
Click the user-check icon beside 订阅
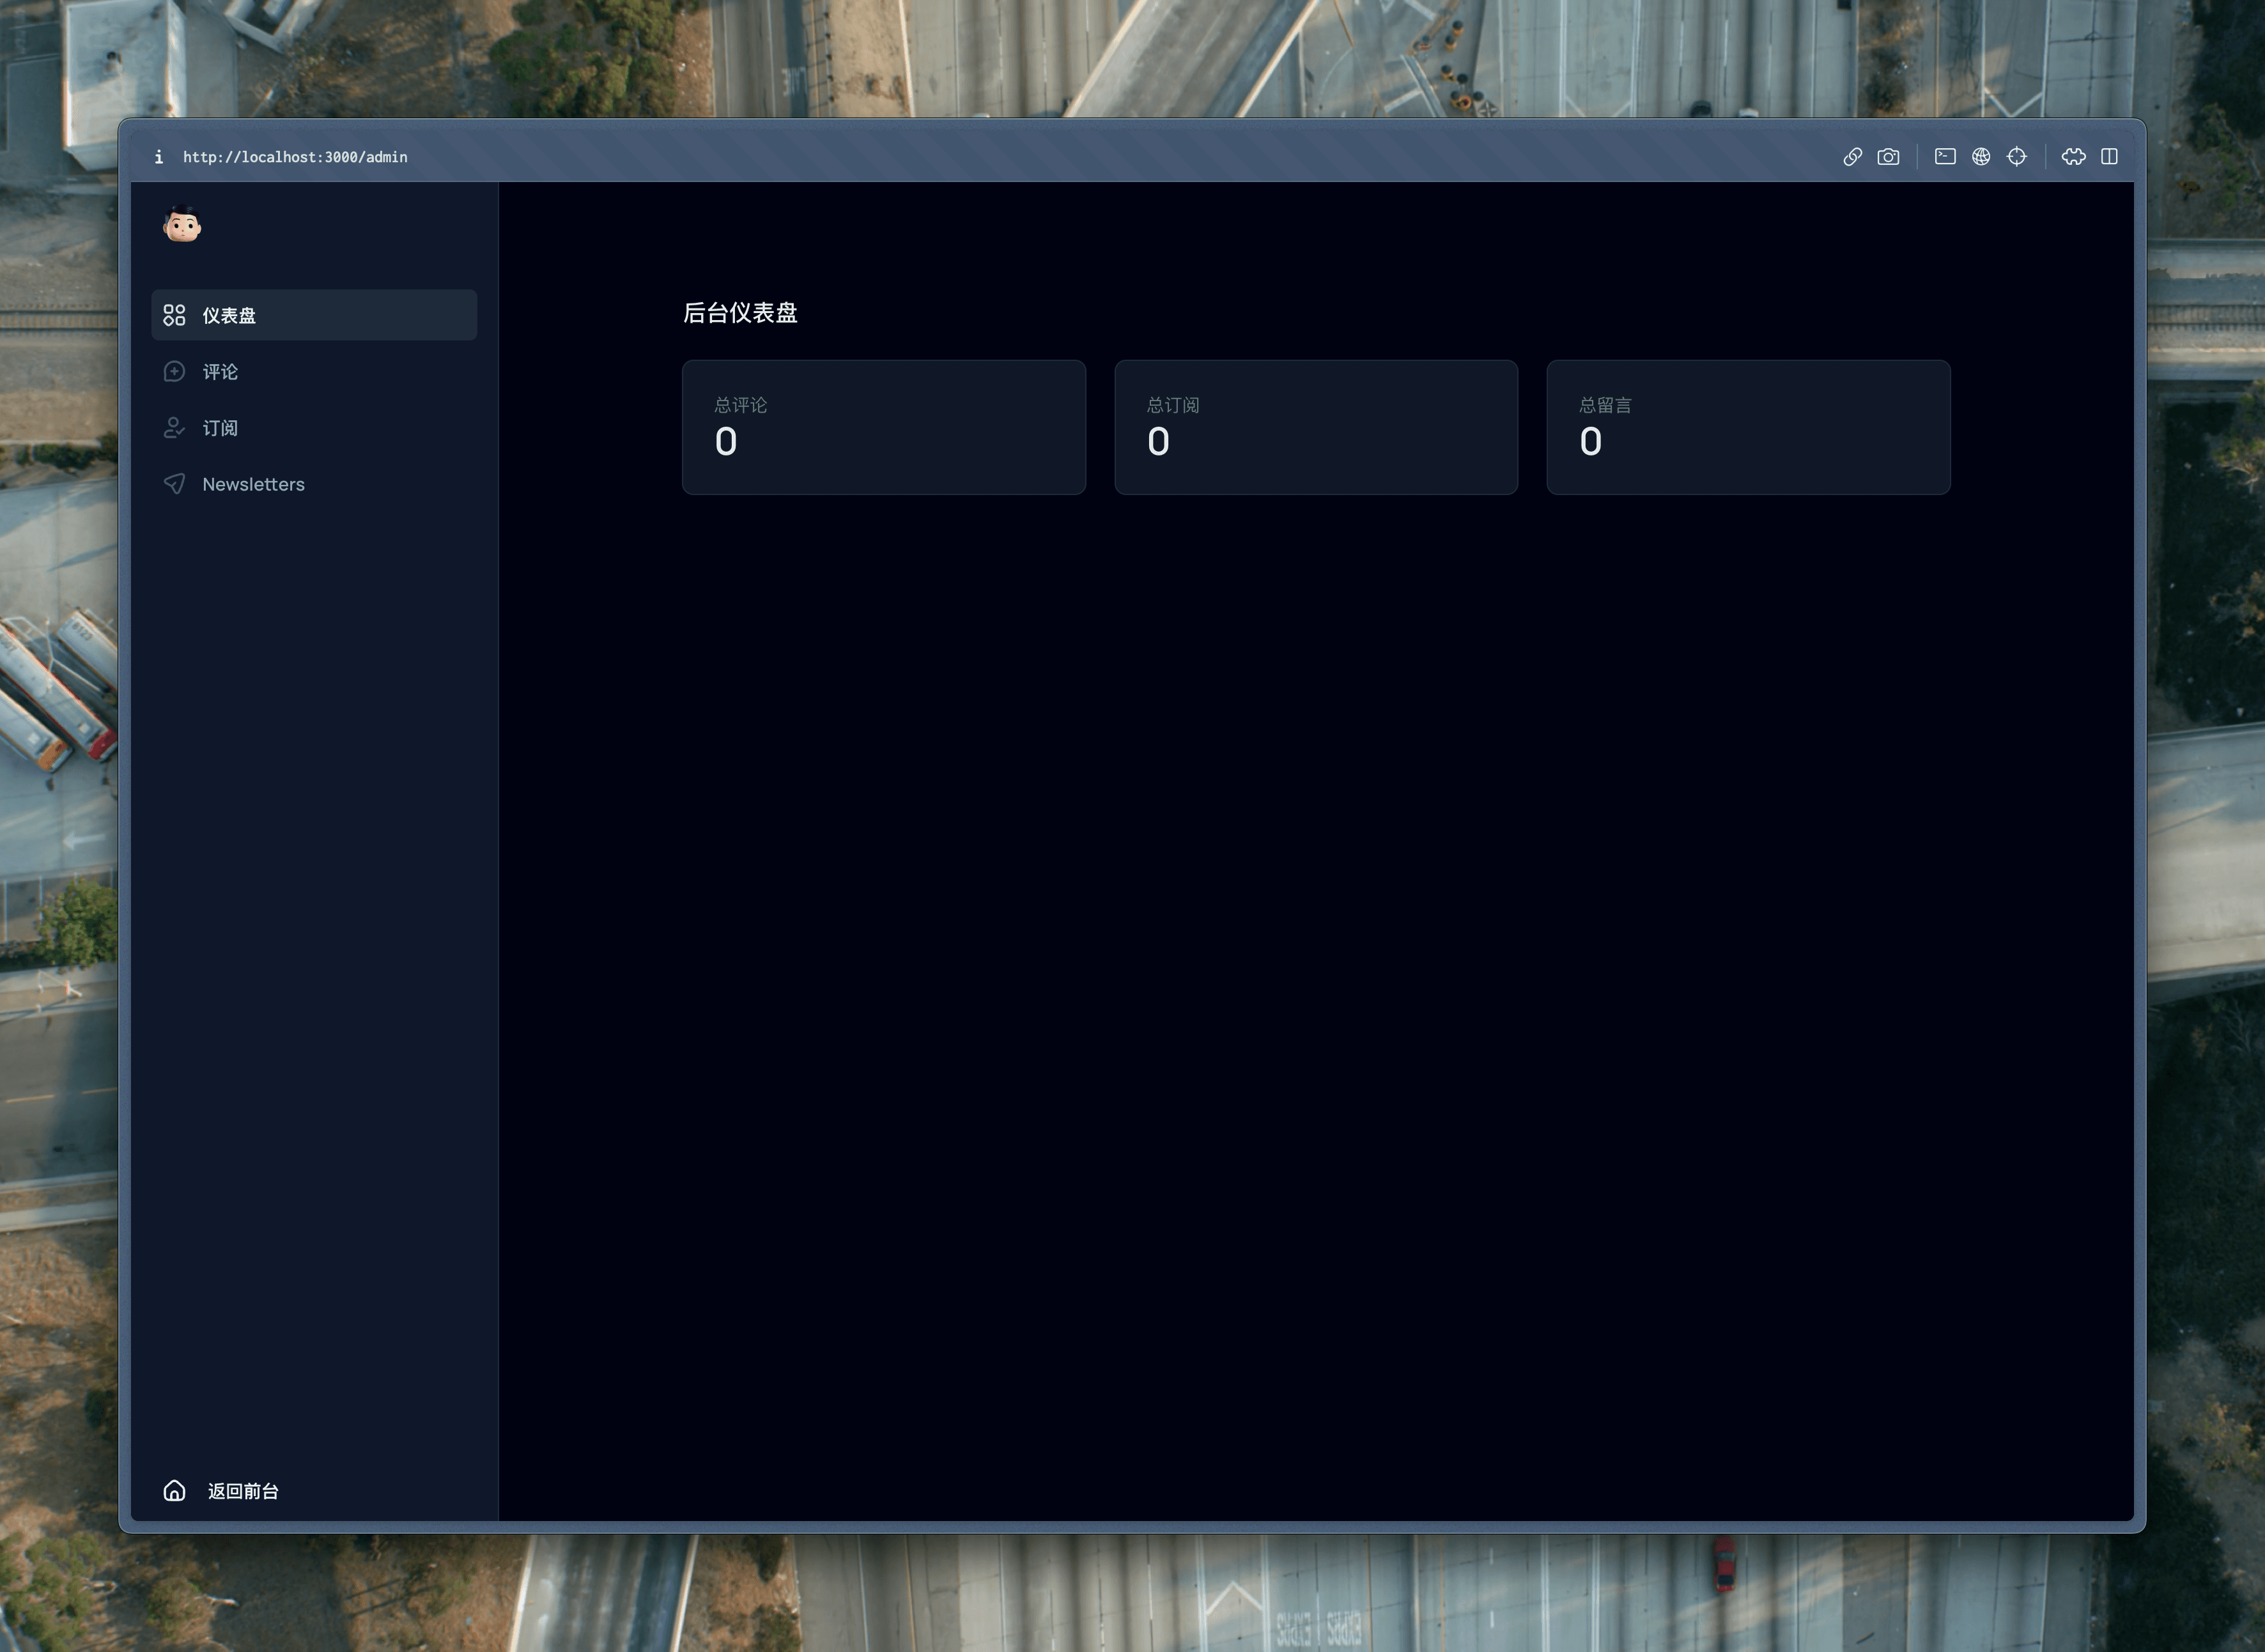point(174,428)
